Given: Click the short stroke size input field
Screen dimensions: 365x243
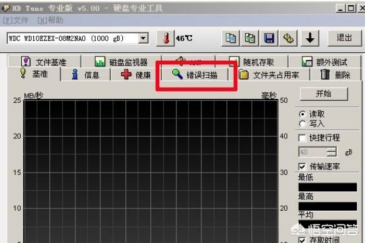Looking at the screenshot, I should [313, 152].
